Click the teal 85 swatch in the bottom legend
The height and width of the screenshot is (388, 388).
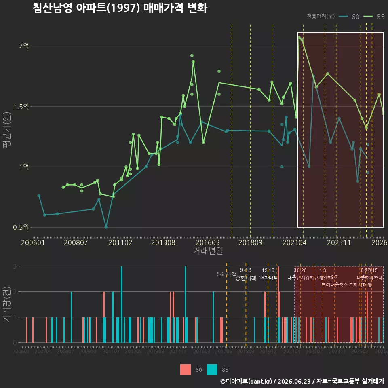click(x=212, y=370)
